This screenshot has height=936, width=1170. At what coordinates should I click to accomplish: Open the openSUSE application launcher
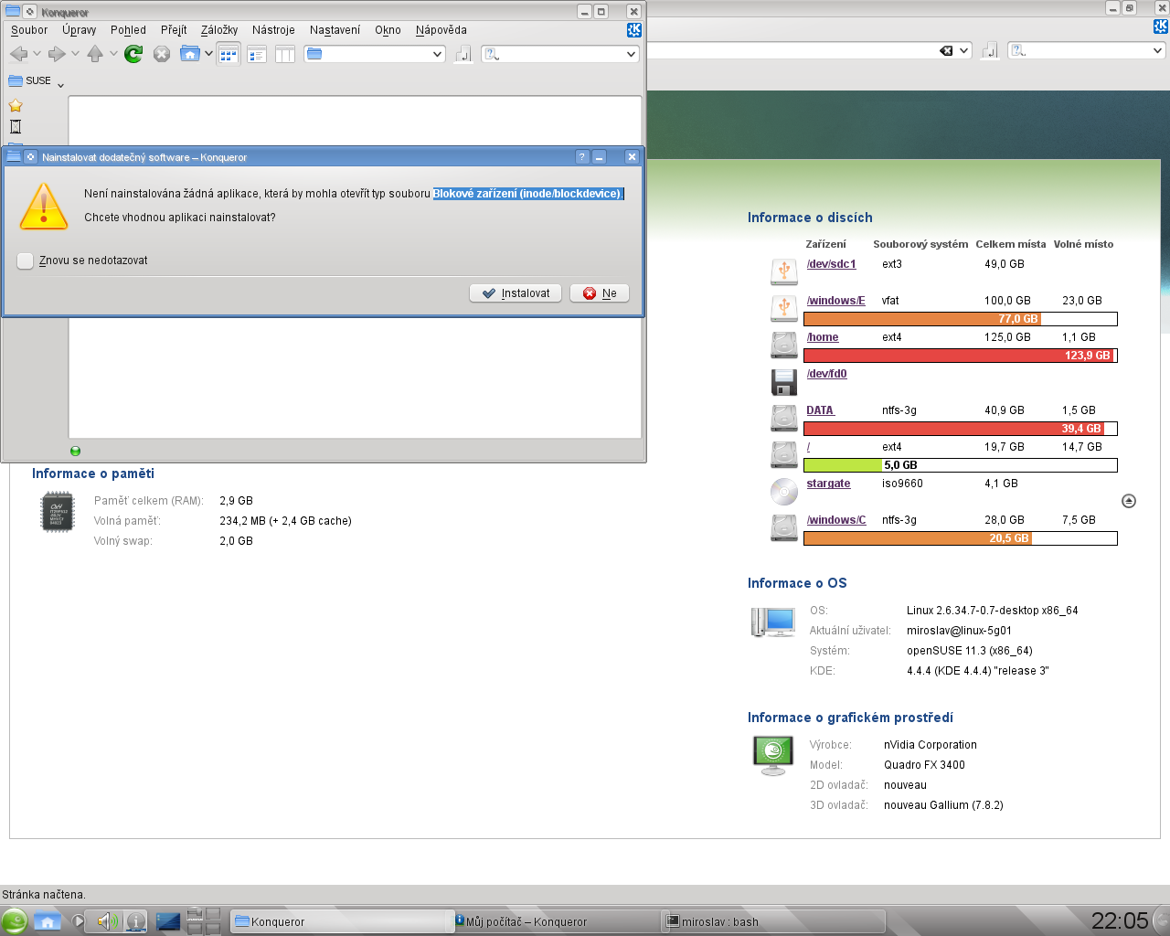(15, 920)
